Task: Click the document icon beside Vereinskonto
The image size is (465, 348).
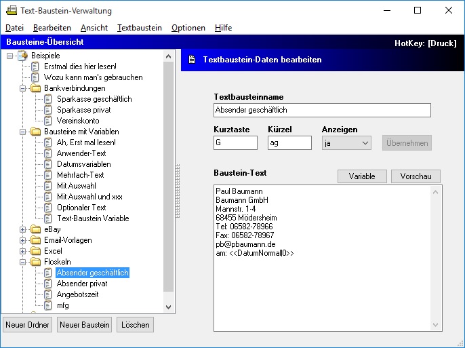Action: coord(48,121)
